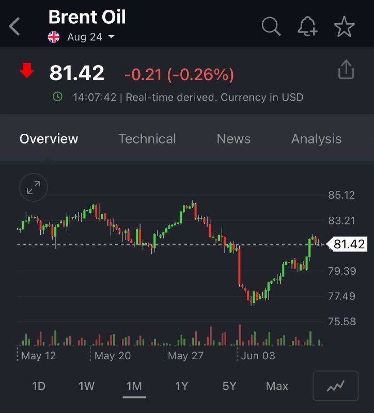This screenshot has height=413, width=374.
Task: Tap the UK flag icon
Action: pyautogui.click(x=54, y=37)
